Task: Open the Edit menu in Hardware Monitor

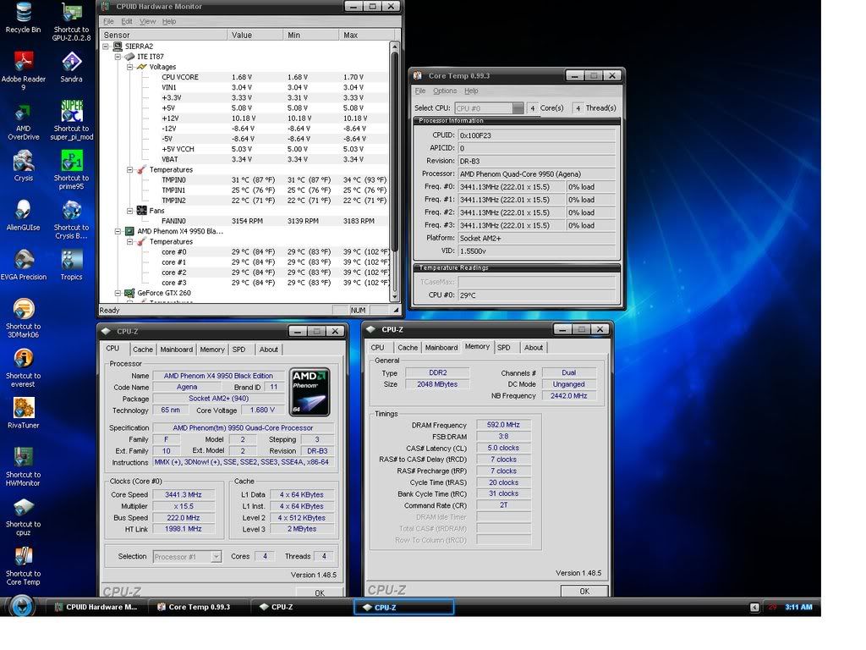Action: coord(127,21)
